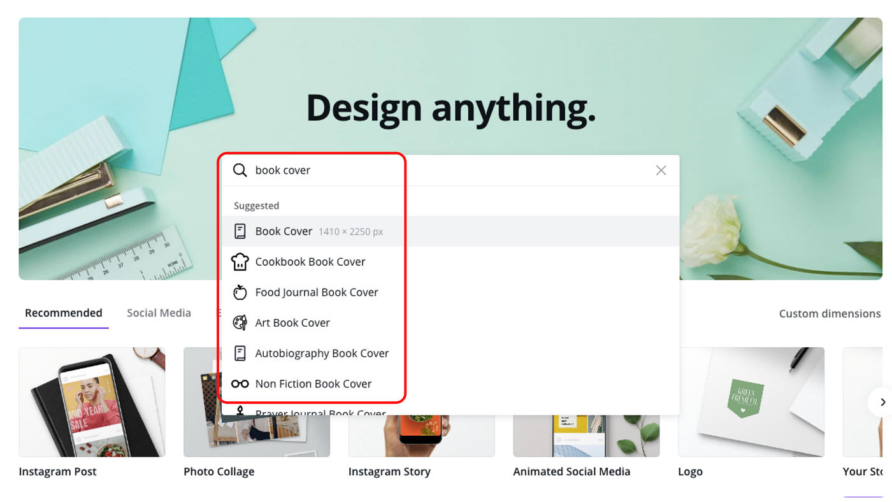Click the palette Art Book icon
Screen dimensions: 892x502
pos(240,322)
